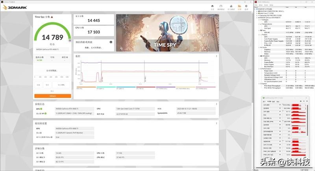This screenshot has width=315, height=171.
Task: Switch to the validation tab in GPU-Z
Action: [278, 102]
